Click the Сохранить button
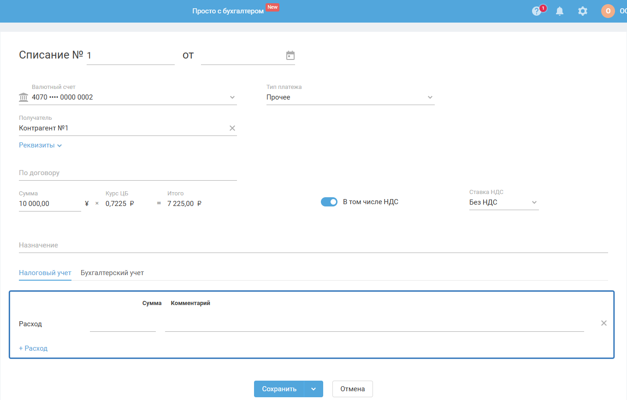This screenshot has height=400, width=627. 279,389
